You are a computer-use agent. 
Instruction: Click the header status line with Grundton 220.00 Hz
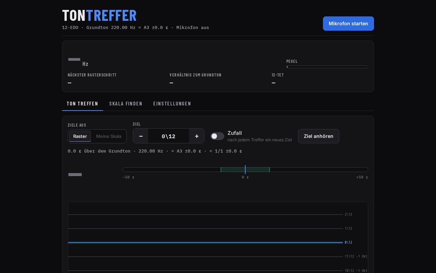[136, 27]
